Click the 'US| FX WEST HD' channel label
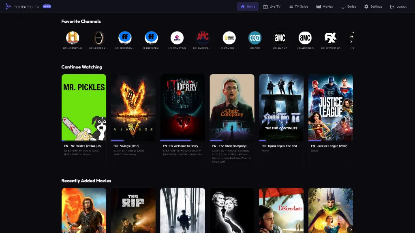 tap(331, 48)
